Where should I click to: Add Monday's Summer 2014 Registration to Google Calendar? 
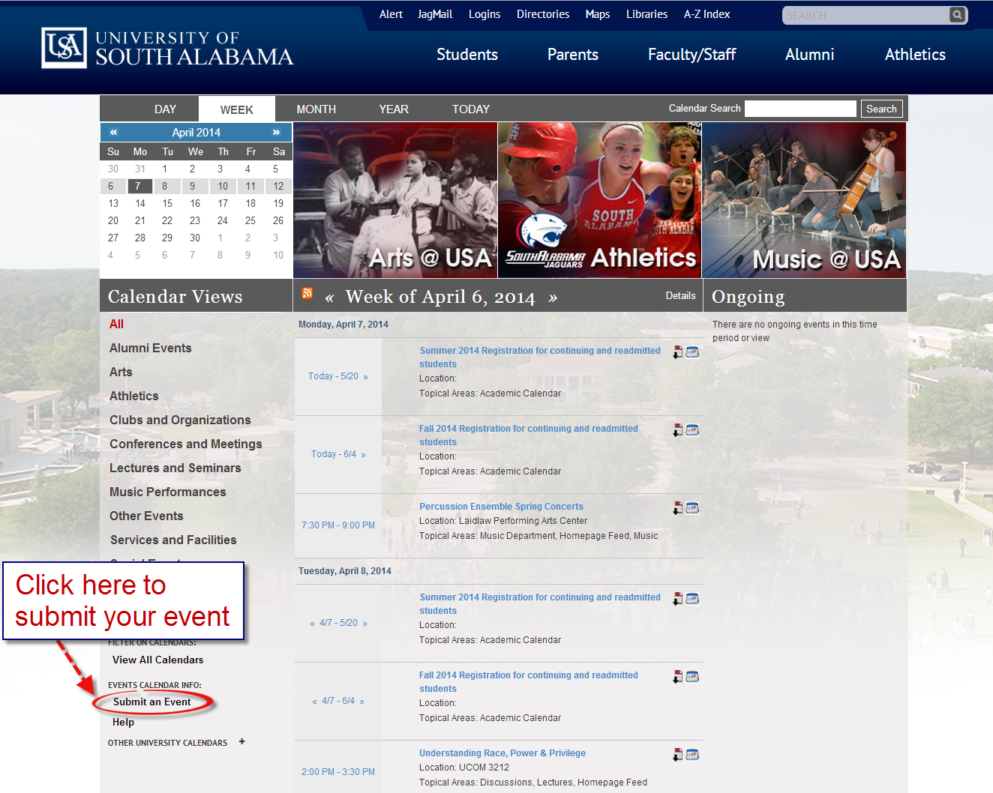tap(692, 352)
